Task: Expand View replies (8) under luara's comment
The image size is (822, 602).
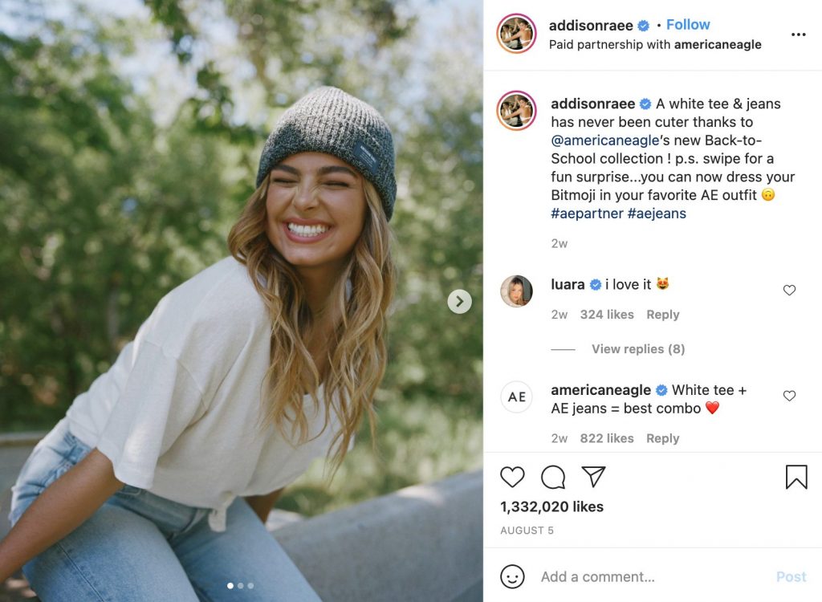Action: [x=637, y=349]
